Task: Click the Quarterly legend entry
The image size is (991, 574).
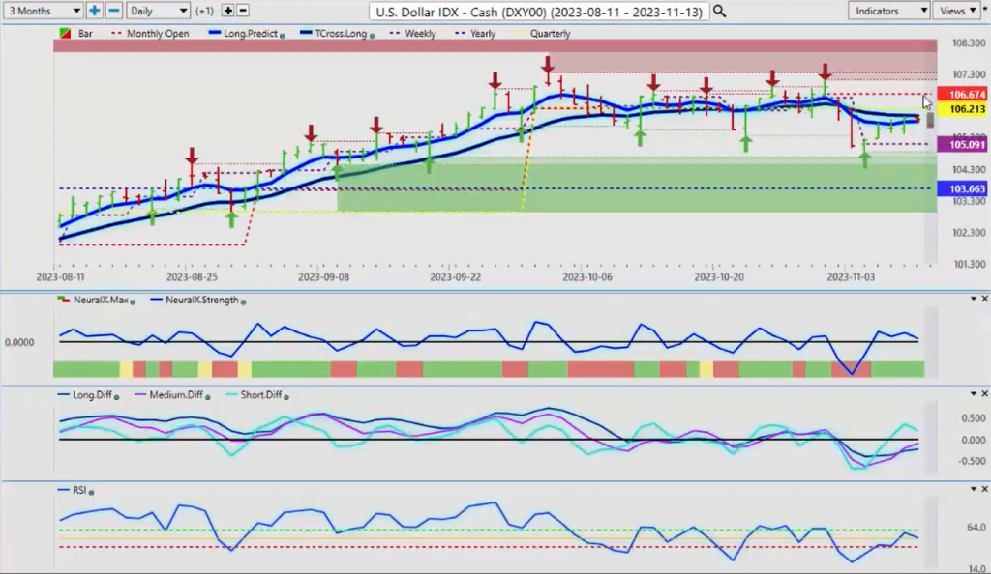Action: coord(543,34)
